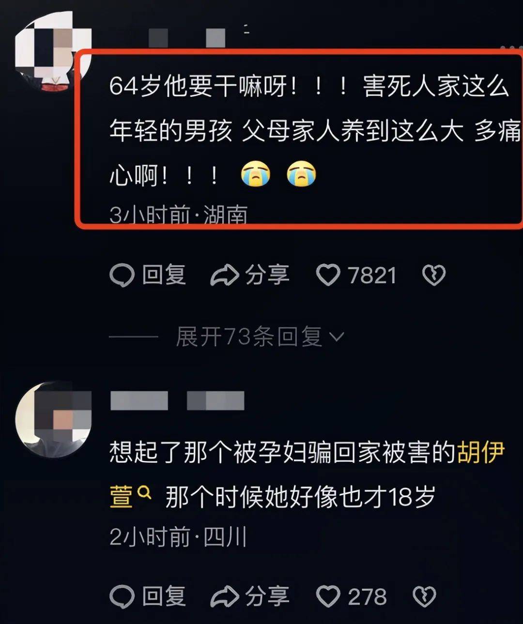Click reply bubble icon on Hunan comment
Screen dimensions: 523x624
point(122,275)
